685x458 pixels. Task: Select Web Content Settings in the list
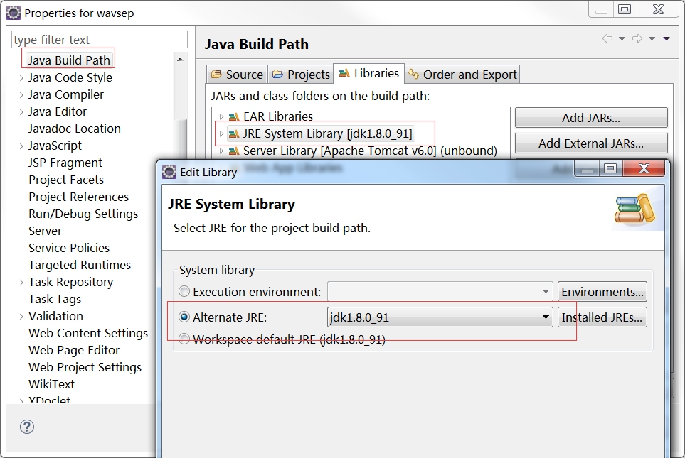point(88,333)
